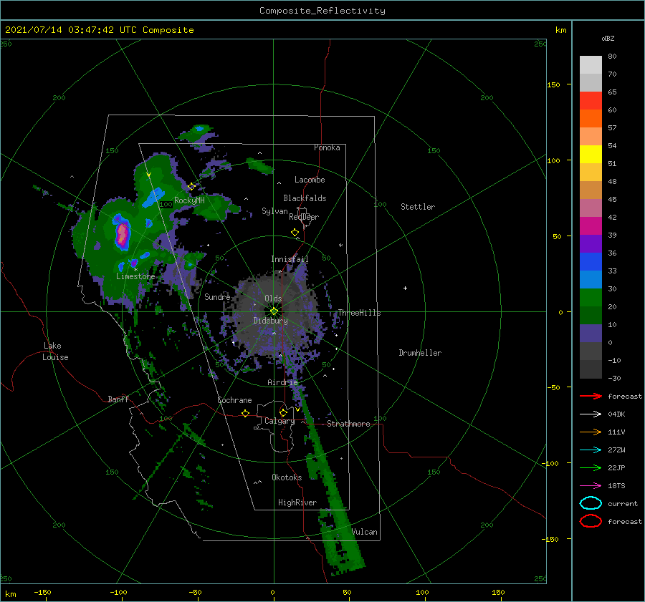This screenshot has width=645, height=602.
Task: Select the red 60-65 dBZ swatch
Action: (x=591, y=101)
